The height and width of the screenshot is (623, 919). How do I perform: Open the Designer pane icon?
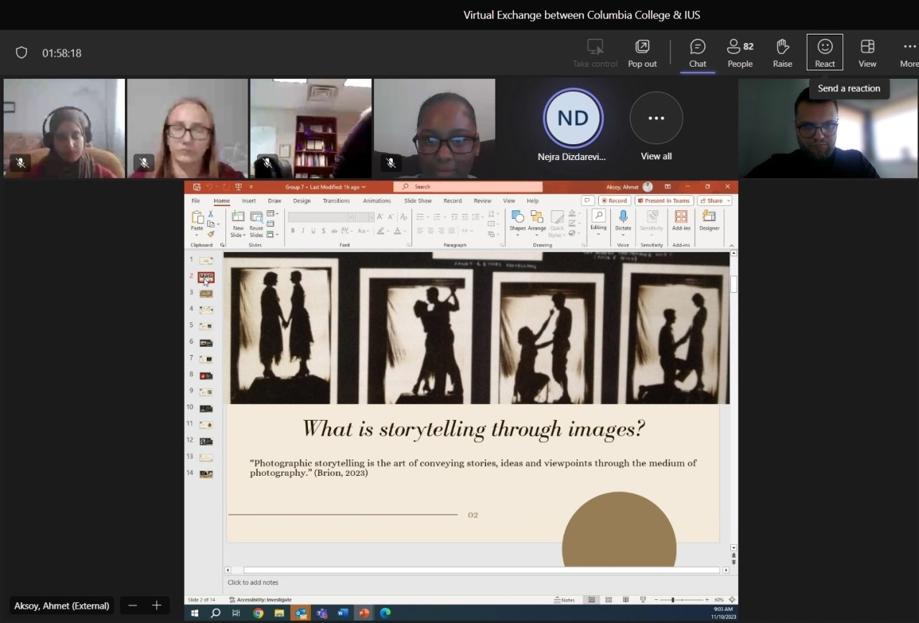[x=709, y=217]
